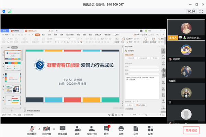206x137 pixels.
Task: Expand audio options arrow beside microphone
Action: [x=39, y=129]
